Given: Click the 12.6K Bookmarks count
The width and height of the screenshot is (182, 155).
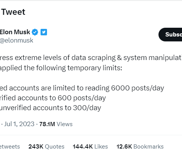Looking at the screenshot, I should tap(140, 147).
